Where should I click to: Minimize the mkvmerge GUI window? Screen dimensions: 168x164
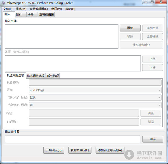pos(145,2)
